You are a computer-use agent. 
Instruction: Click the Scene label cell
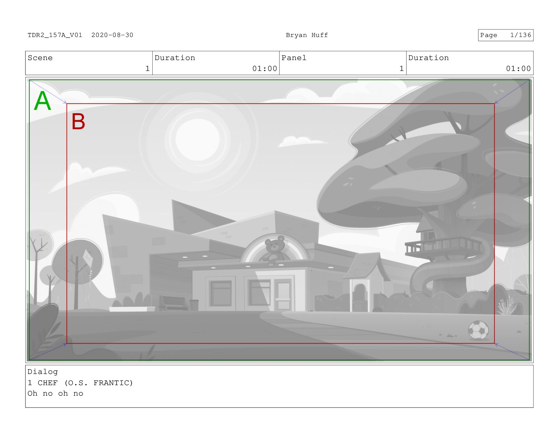tap(89, 63)
